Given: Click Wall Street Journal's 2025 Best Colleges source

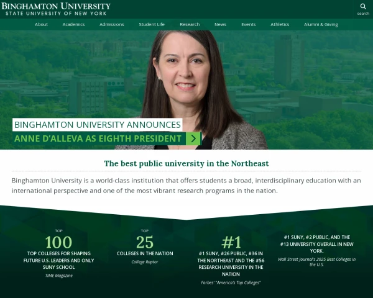Looking at the screenshot, I should point(316,262).
